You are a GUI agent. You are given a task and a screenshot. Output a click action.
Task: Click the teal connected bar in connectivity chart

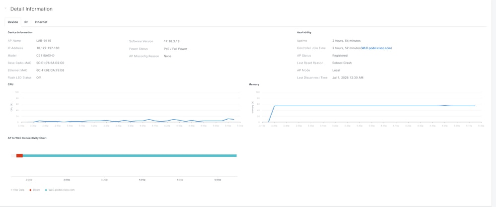pos(130,155)
